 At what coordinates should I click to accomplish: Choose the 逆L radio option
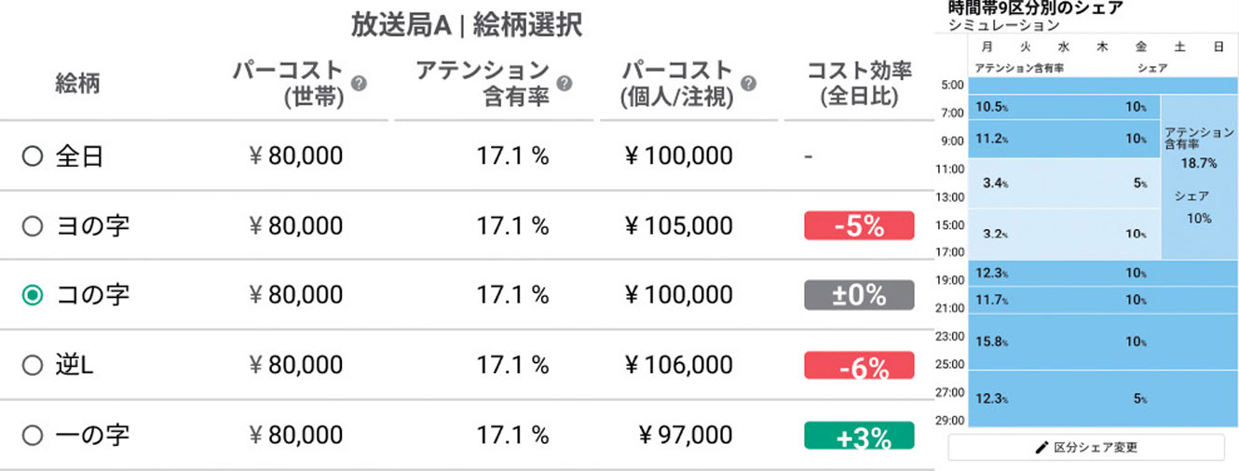33,365
